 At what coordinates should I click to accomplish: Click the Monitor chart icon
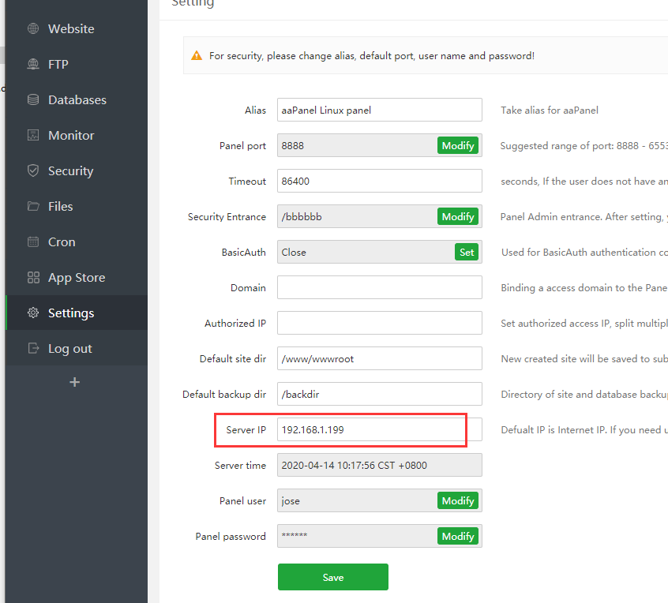(x=33, y=136)
